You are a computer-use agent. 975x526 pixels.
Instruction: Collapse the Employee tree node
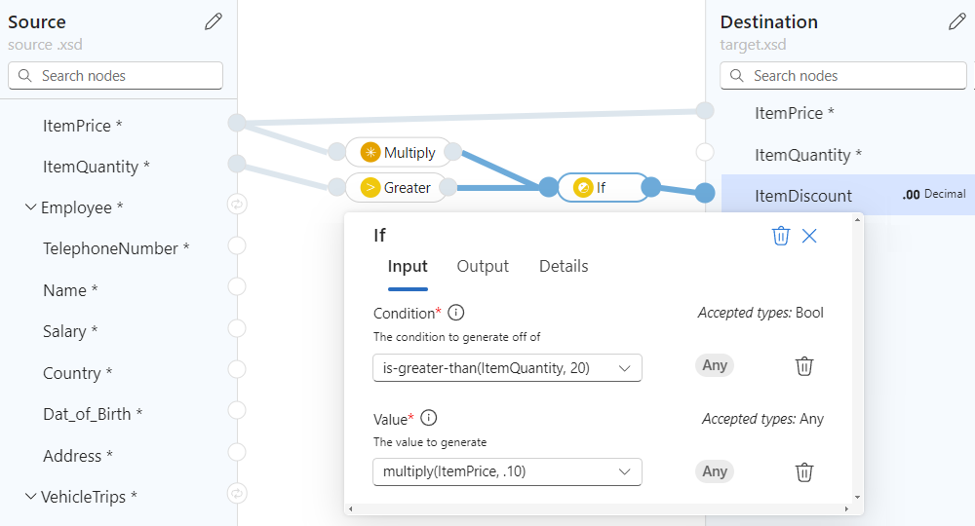click(30, 207)
